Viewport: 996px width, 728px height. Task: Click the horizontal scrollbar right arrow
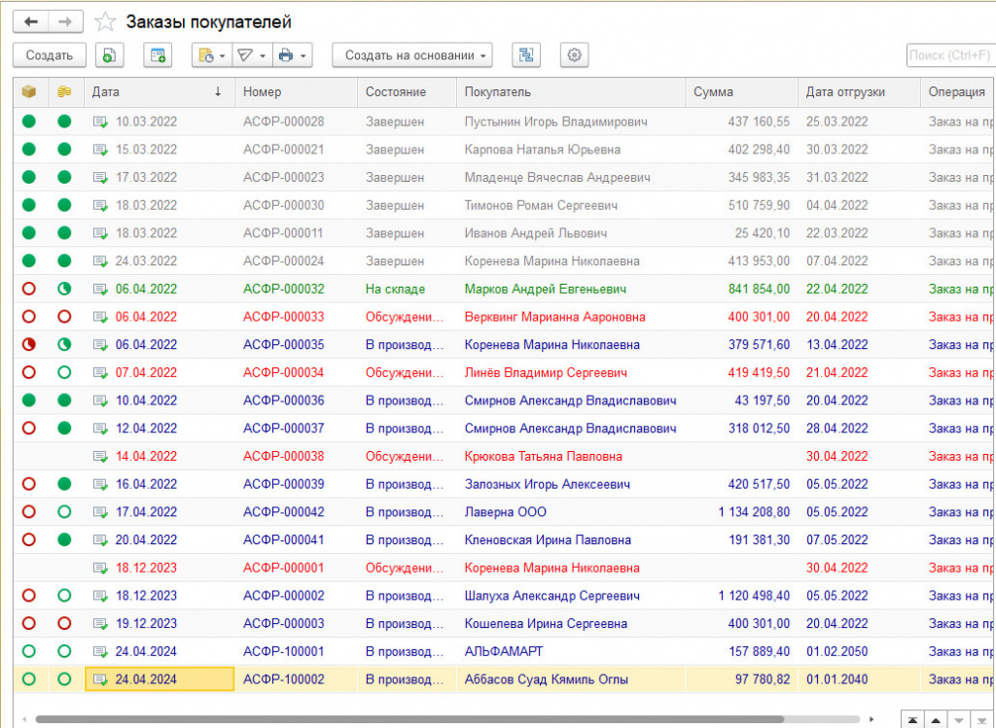[871, 720]
